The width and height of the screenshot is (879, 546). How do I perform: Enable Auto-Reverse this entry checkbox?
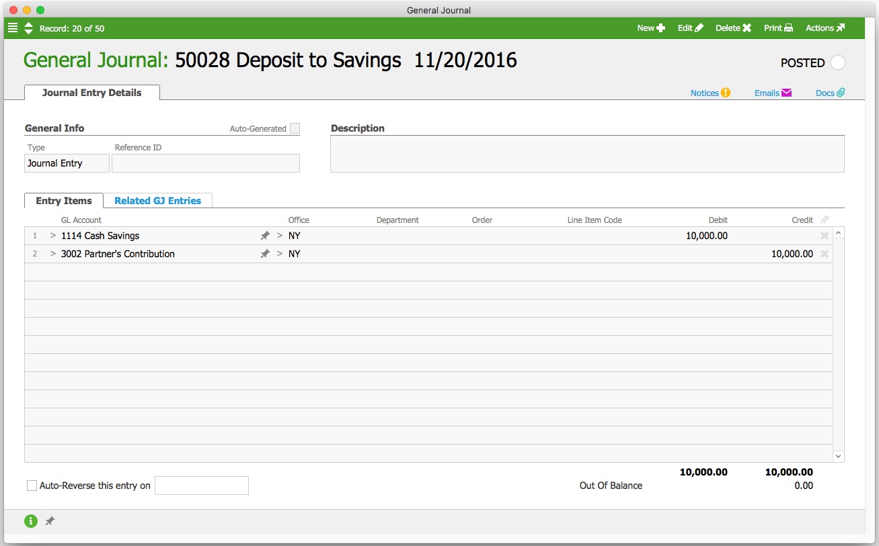point(32,486)
